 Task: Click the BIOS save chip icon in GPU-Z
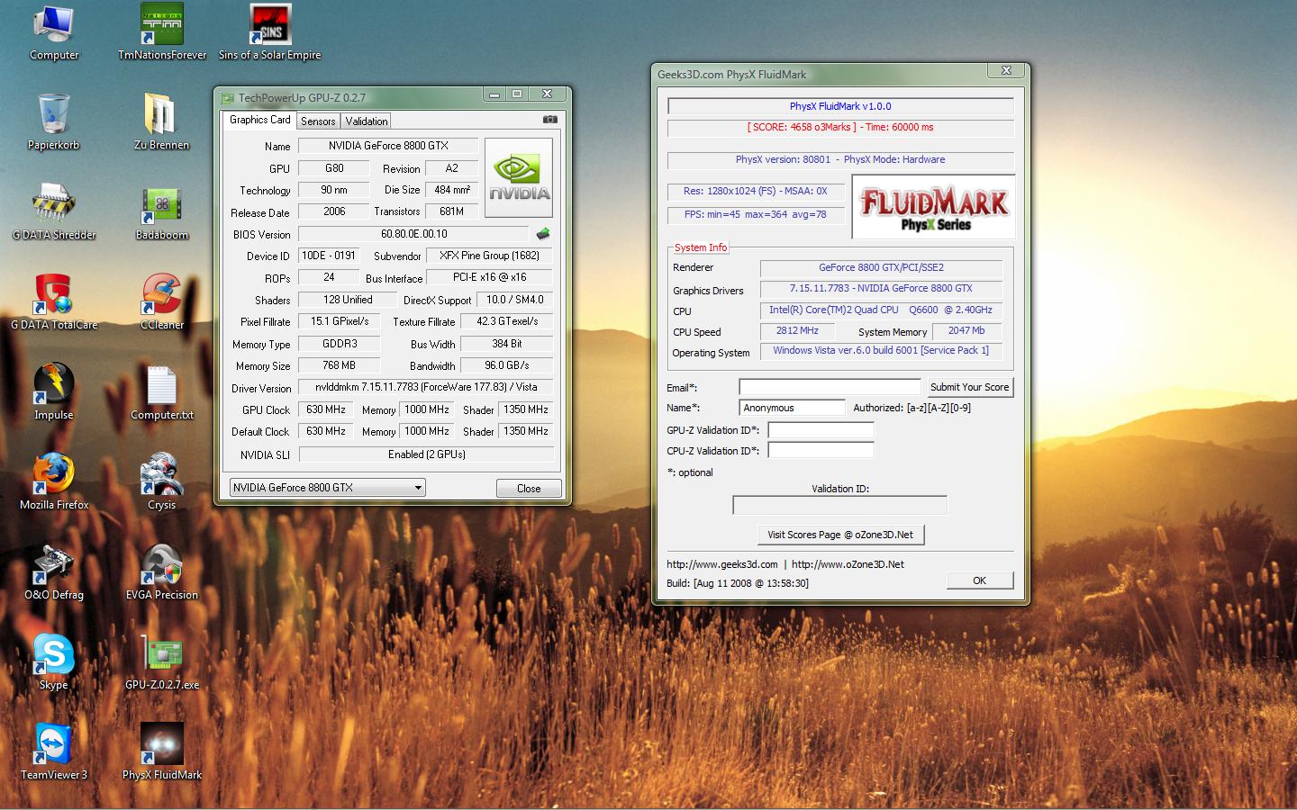tap(542, 234)
